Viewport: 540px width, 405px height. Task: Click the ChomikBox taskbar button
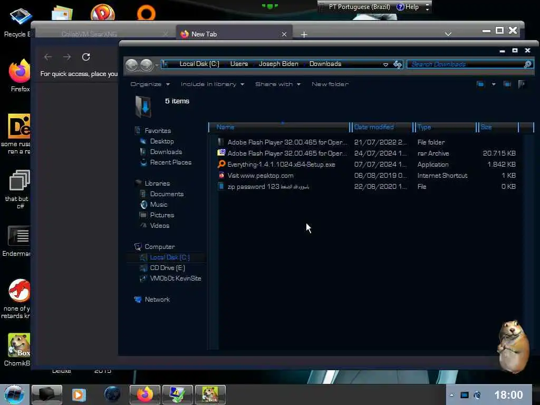210,394
